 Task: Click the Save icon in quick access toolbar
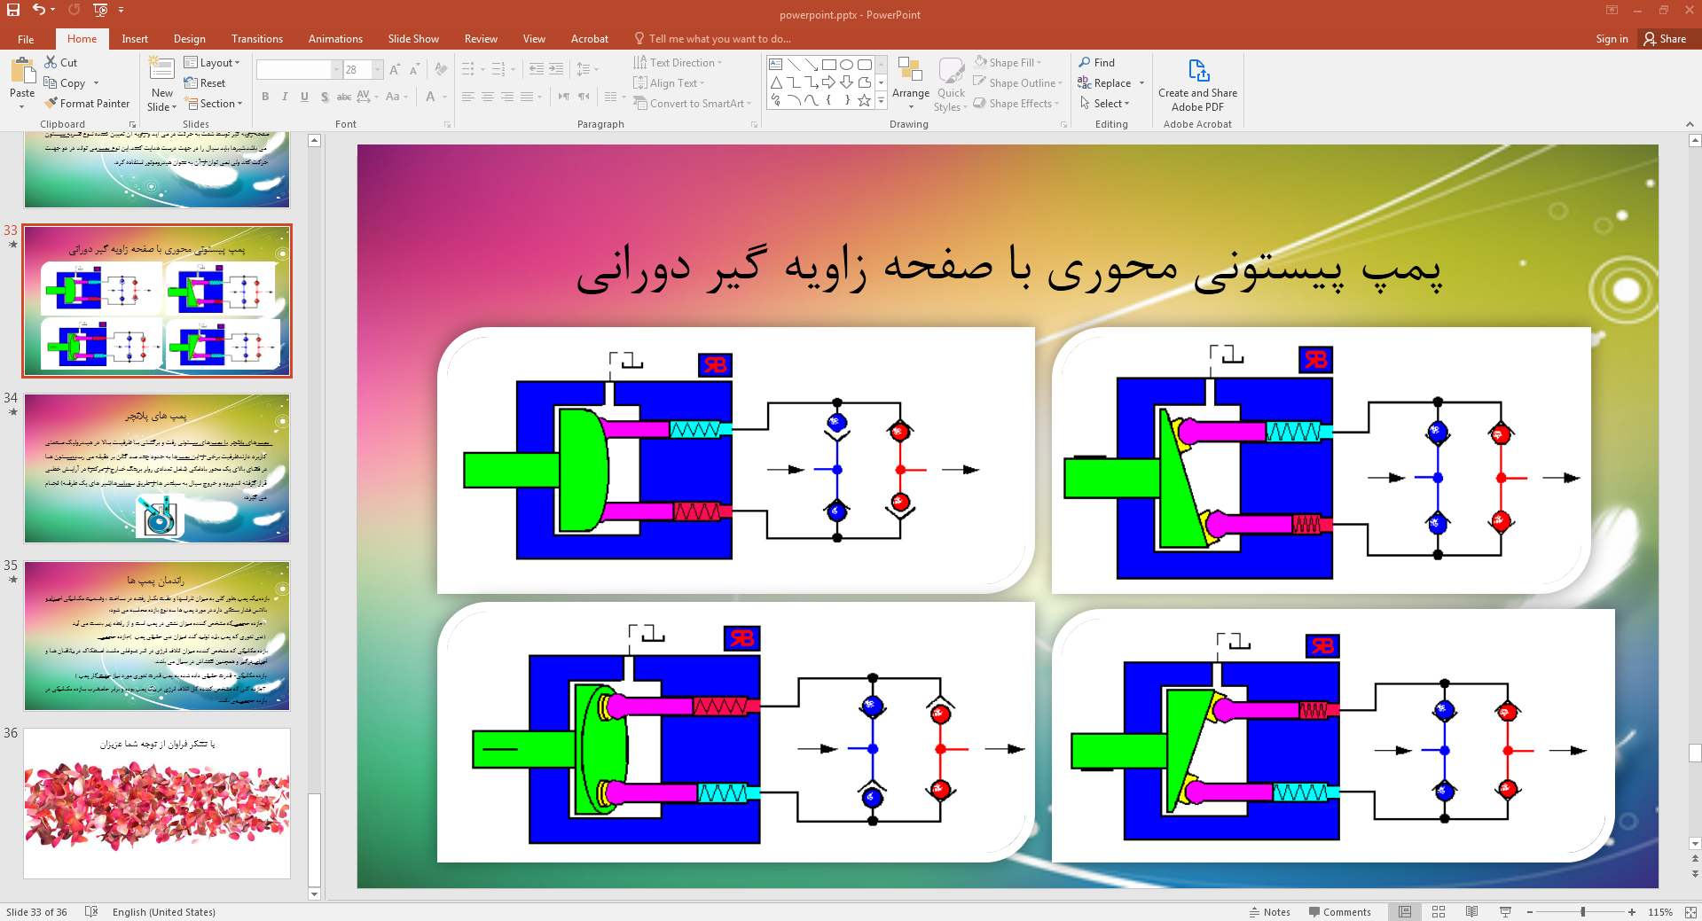13,10
